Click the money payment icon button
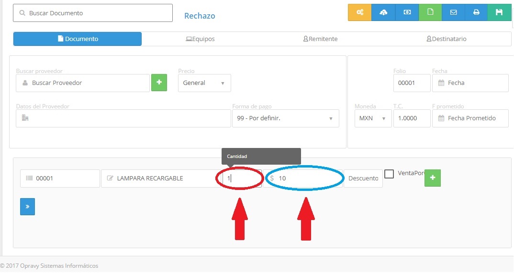Viewport: 514px width, 273px height. point(407,12)
